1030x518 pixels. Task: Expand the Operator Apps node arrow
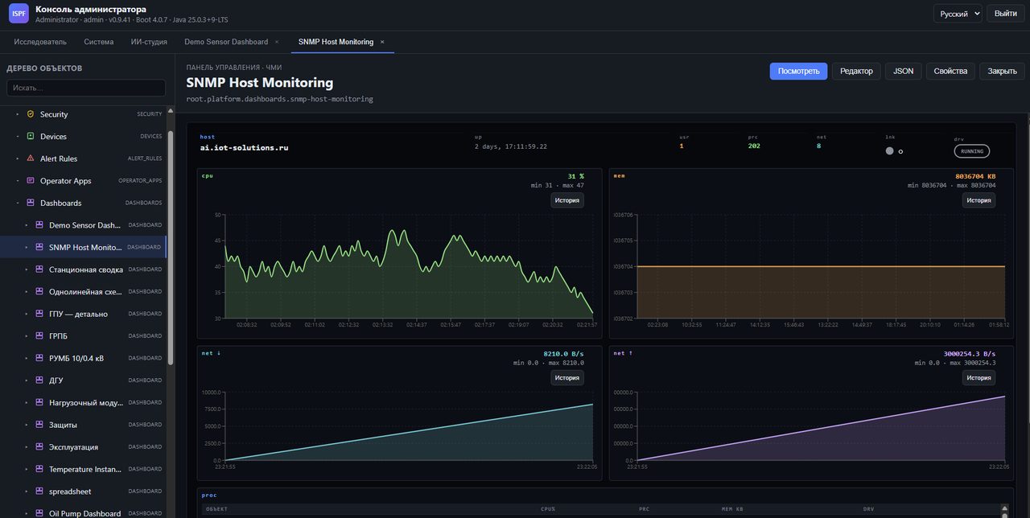(x=17, y=181)
